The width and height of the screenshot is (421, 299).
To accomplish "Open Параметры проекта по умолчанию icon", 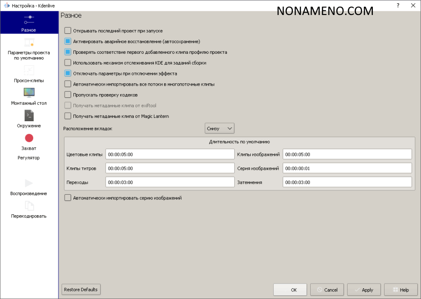I will [29, 43].
